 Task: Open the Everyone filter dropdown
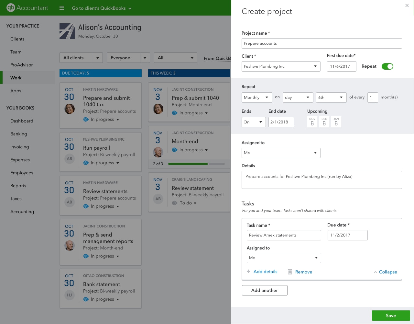point(128,58)
